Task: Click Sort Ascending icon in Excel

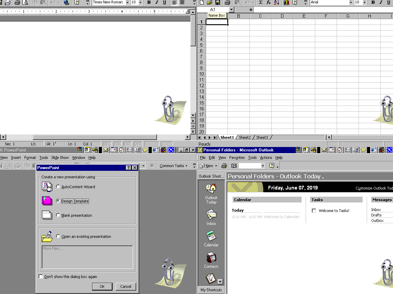Action: [x=276, y=2]
